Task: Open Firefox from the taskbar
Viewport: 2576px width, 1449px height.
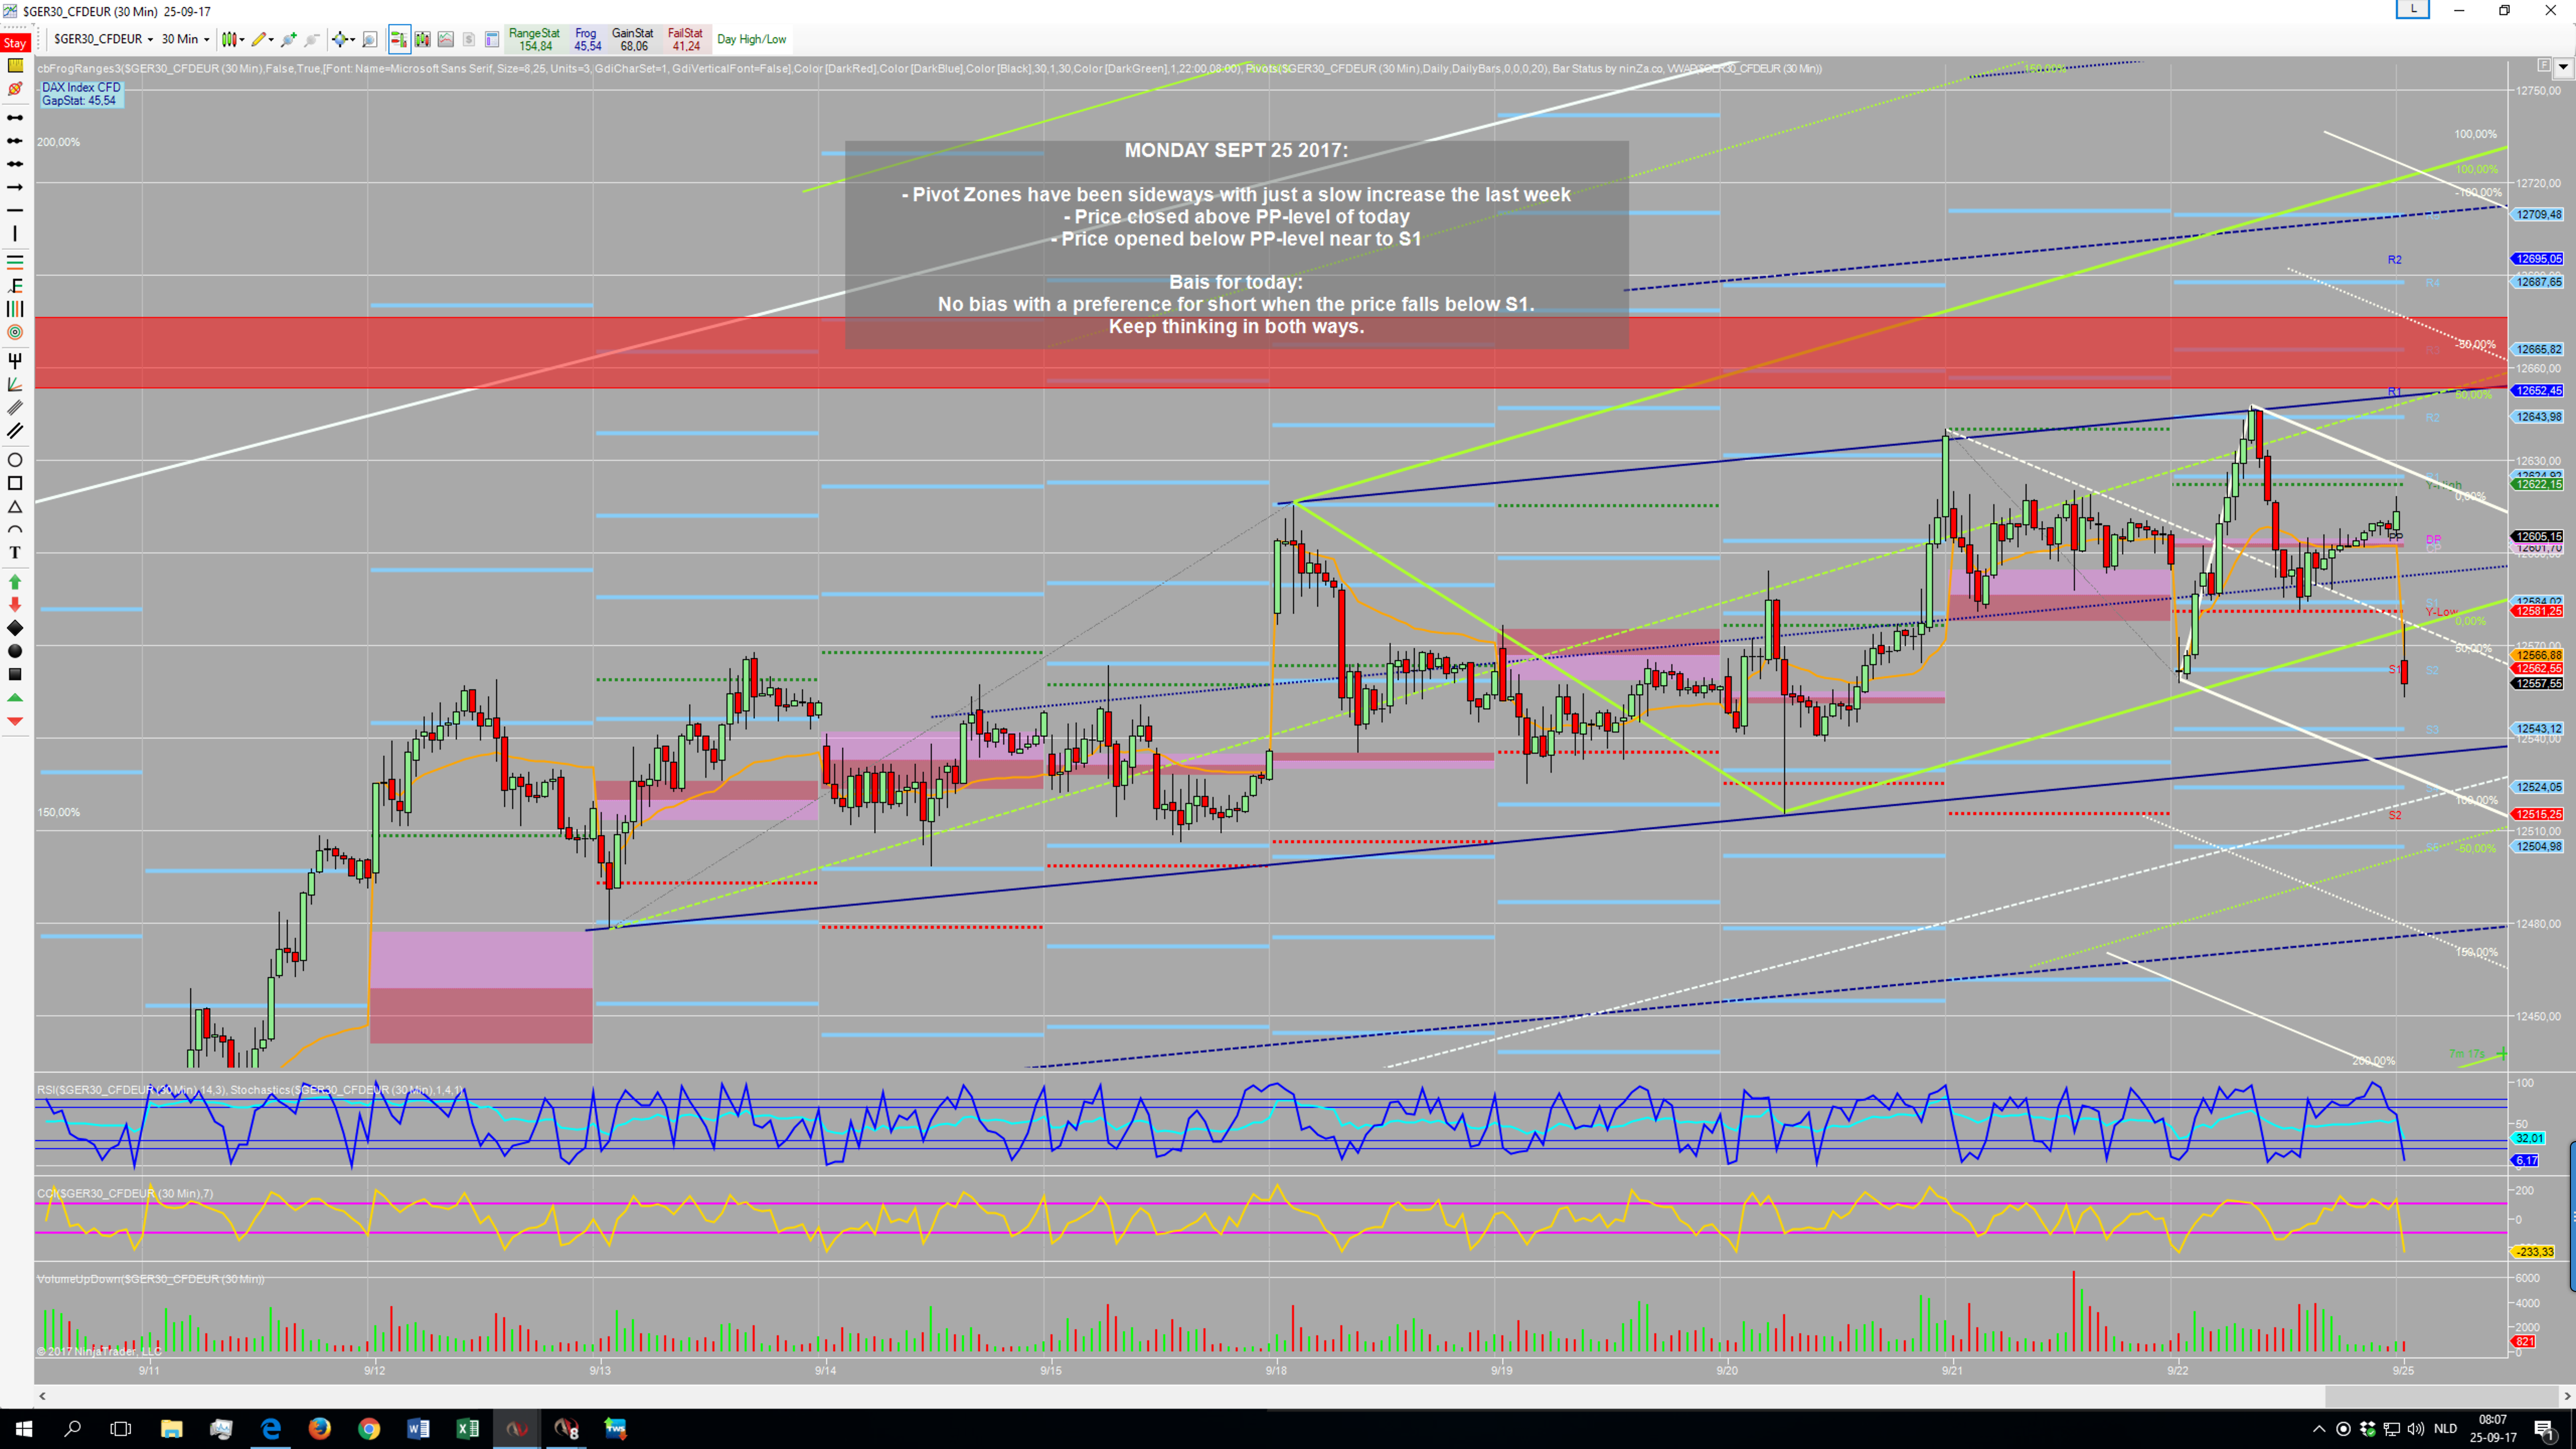Action: 319,1428
